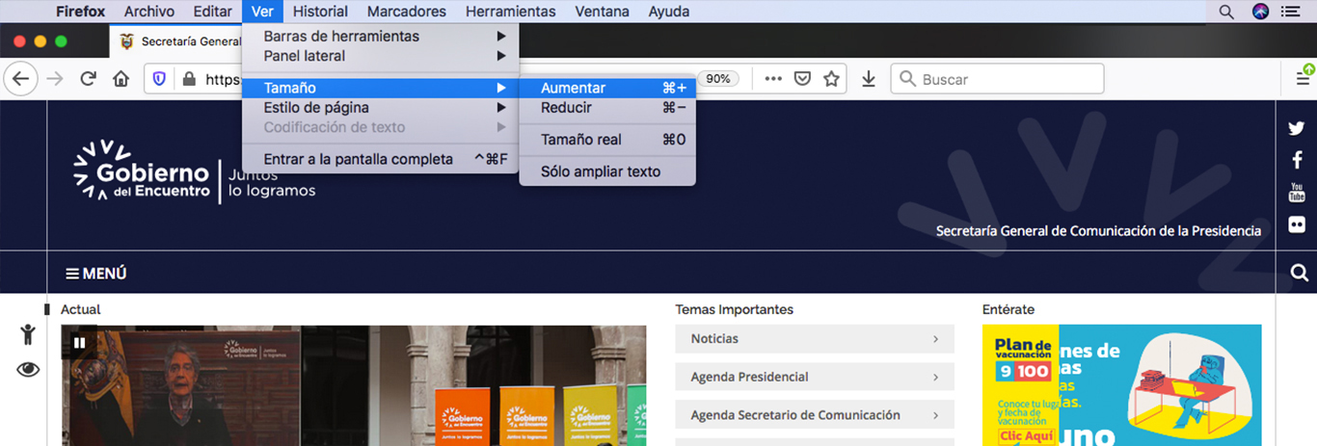This screenshot has height=446, width=1317.
Task: Open the downloads arrow icon
Action: tap(868, 79)
